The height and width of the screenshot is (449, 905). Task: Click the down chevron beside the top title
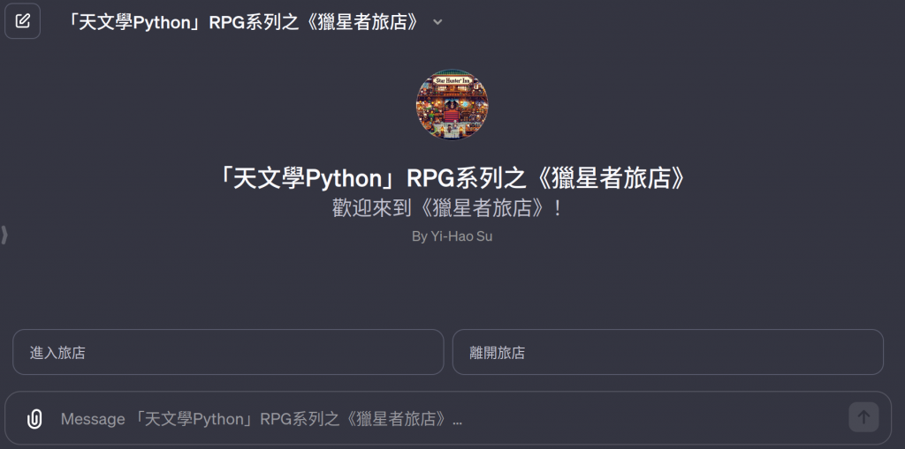pyautogui.click(x=437, y=22)
